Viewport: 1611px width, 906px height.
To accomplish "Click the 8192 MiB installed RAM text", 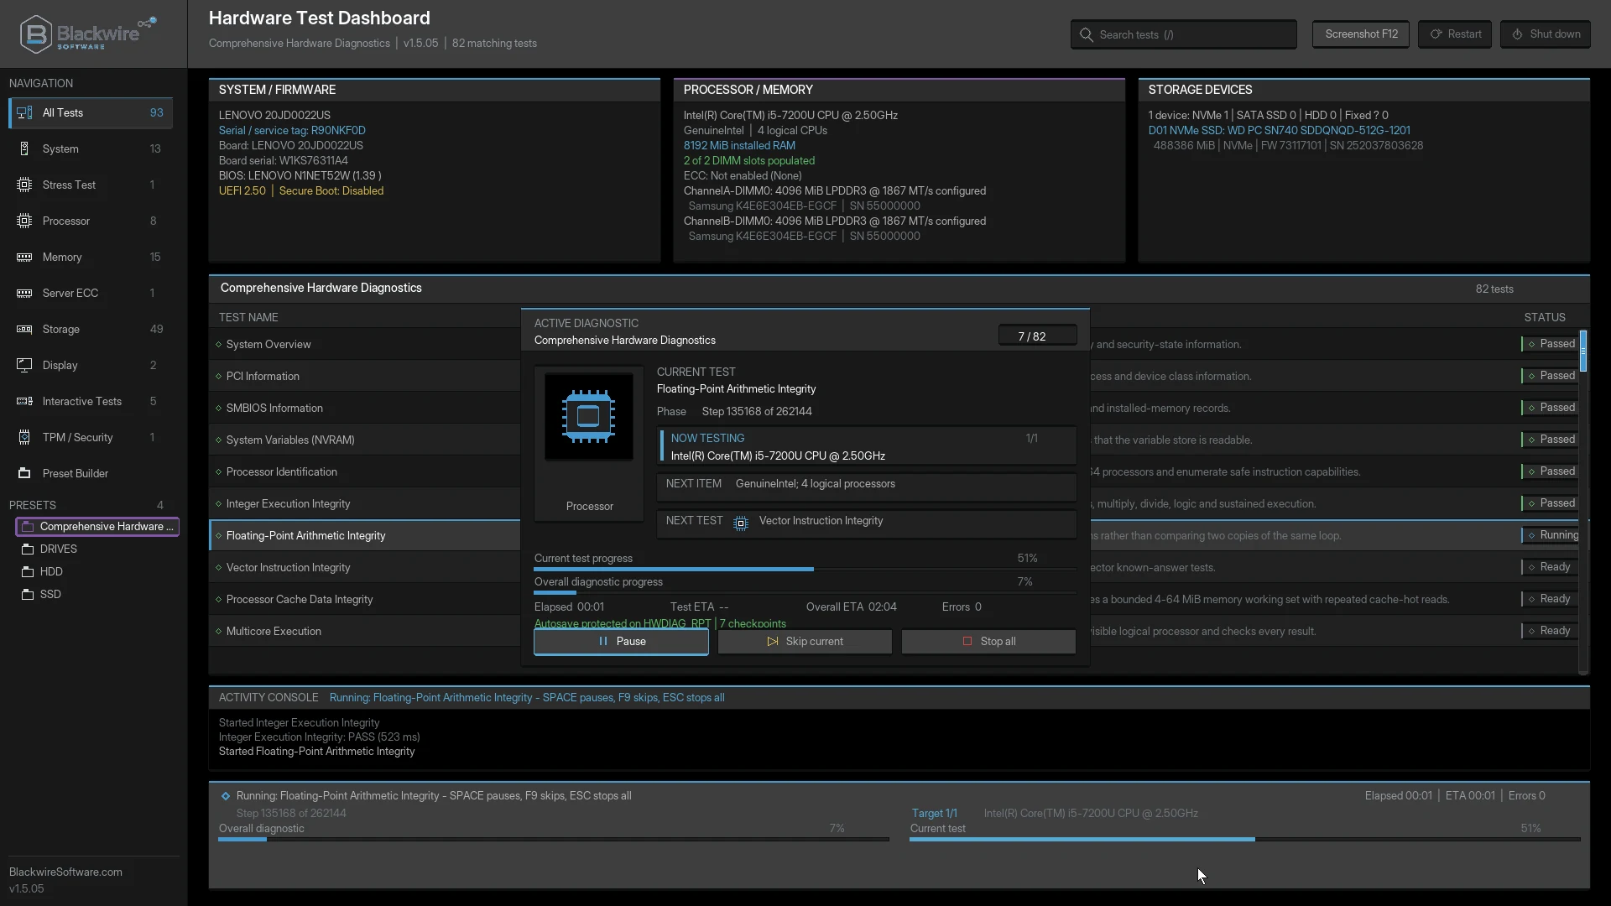I will click(x=739, y=146).
